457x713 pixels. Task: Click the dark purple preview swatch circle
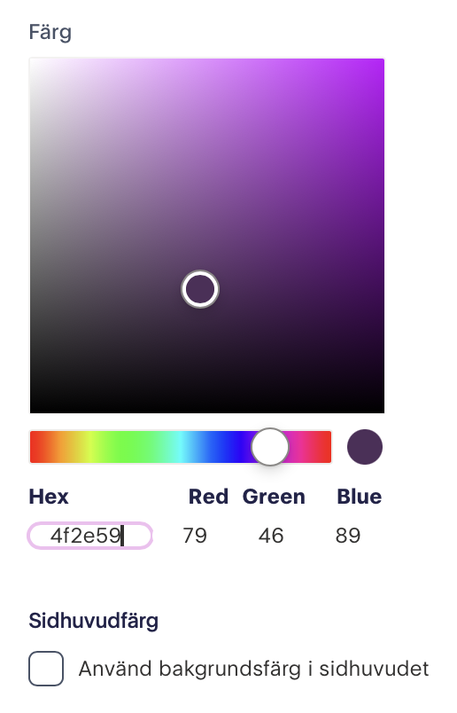tap(365, 447)
